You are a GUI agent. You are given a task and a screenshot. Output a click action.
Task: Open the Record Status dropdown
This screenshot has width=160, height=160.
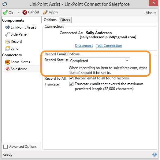tap(99, 61)
